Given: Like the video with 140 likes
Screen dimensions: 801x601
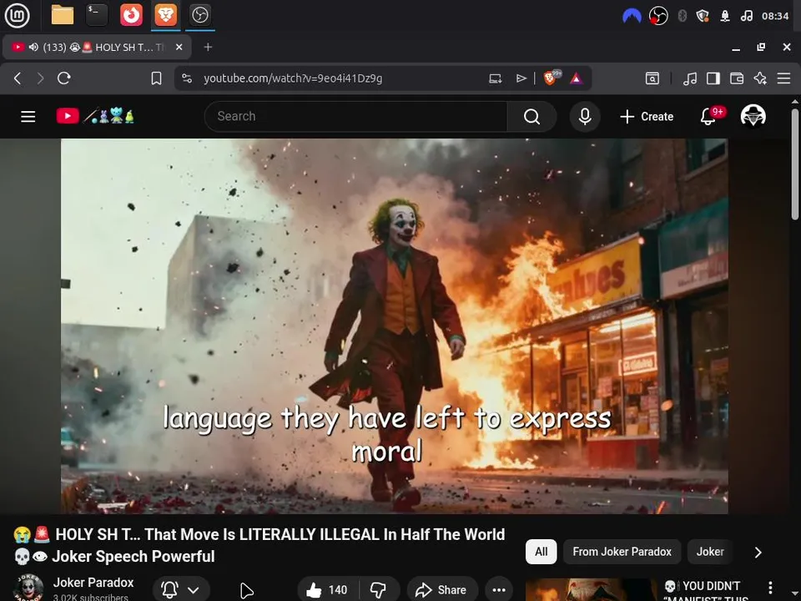Looking at the screenshot, I should click(x=327, y=590).
